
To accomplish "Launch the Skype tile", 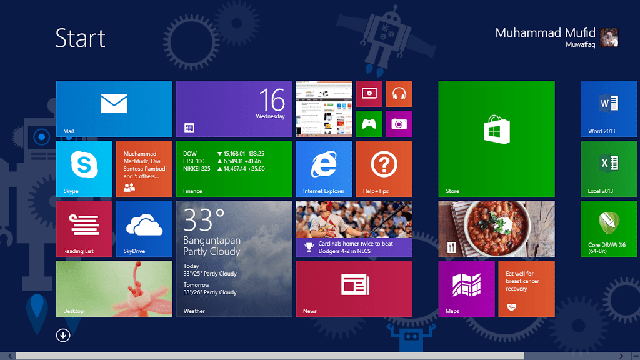I will (84, 169).
